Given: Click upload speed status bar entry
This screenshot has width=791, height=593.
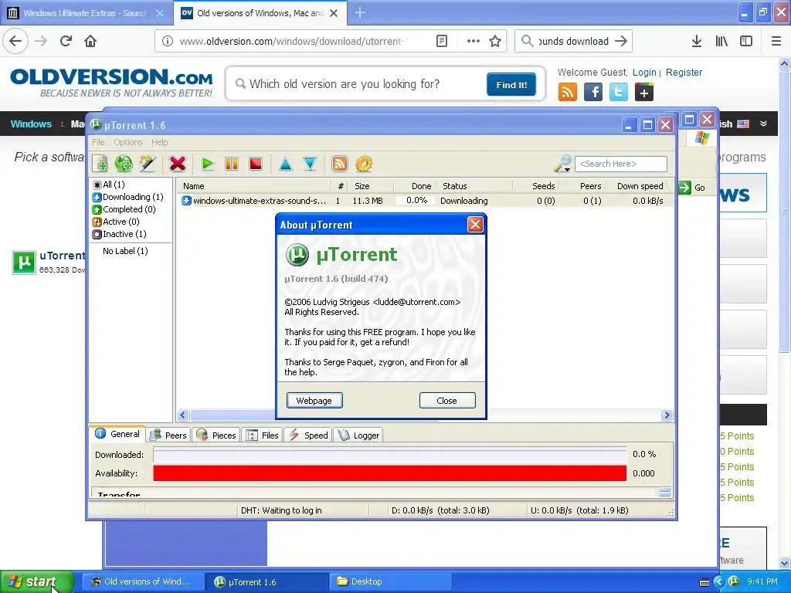Looking at the screenshot, I should click(x=579, y=510).
